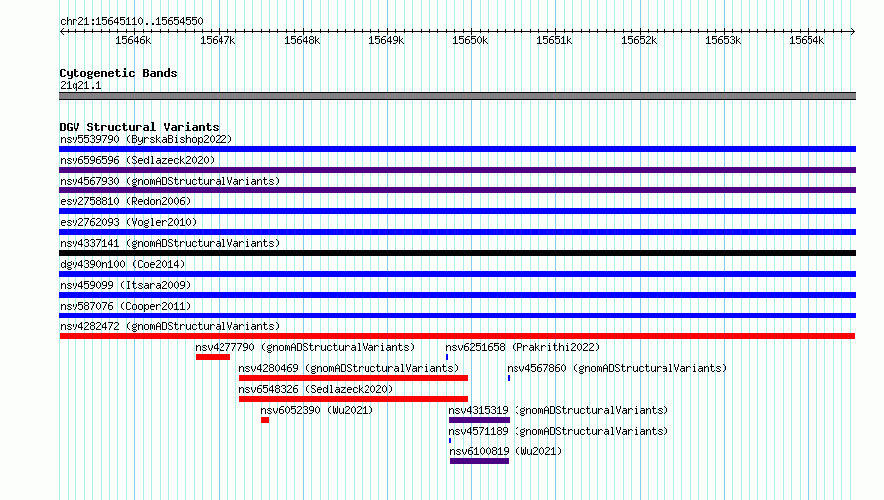Open the nsv6251658 (Prakrithi2022) label
The height and width of the screenshot is (500, 884).
coord(522,347)
